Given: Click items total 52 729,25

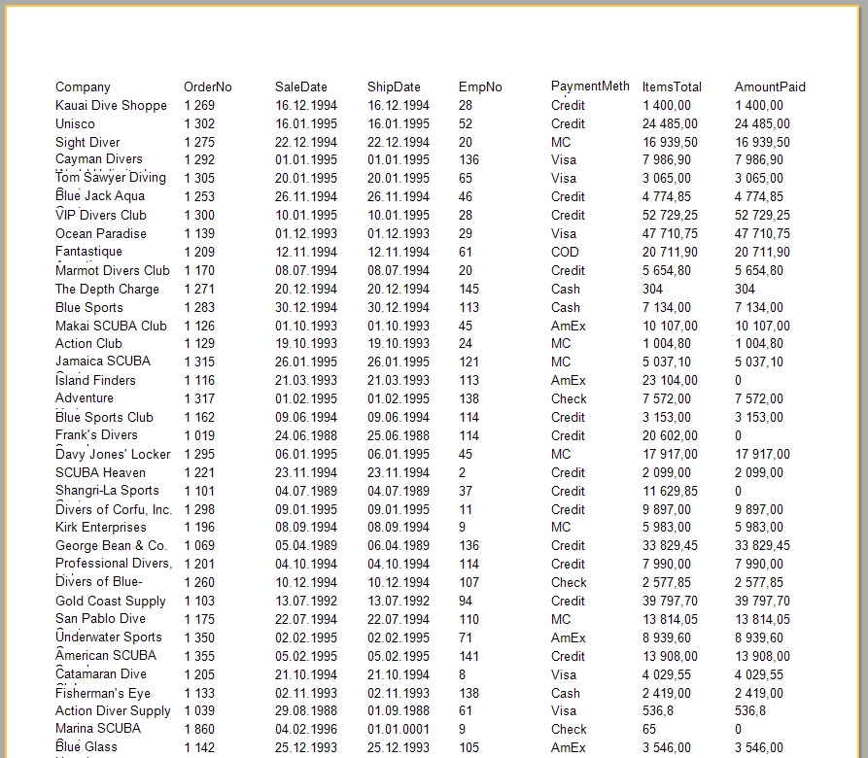Looking at the screenshot, I should [x=670, y=215].
